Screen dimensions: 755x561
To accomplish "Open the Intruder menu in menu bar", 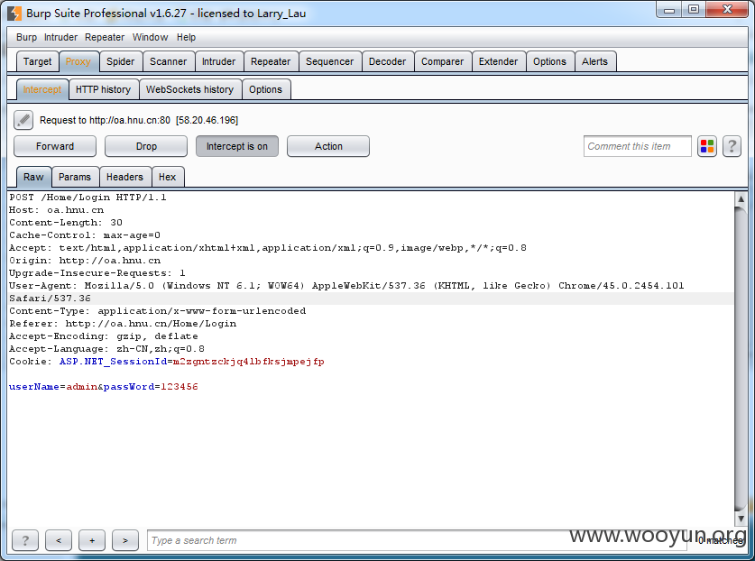I will pos(60,37).
